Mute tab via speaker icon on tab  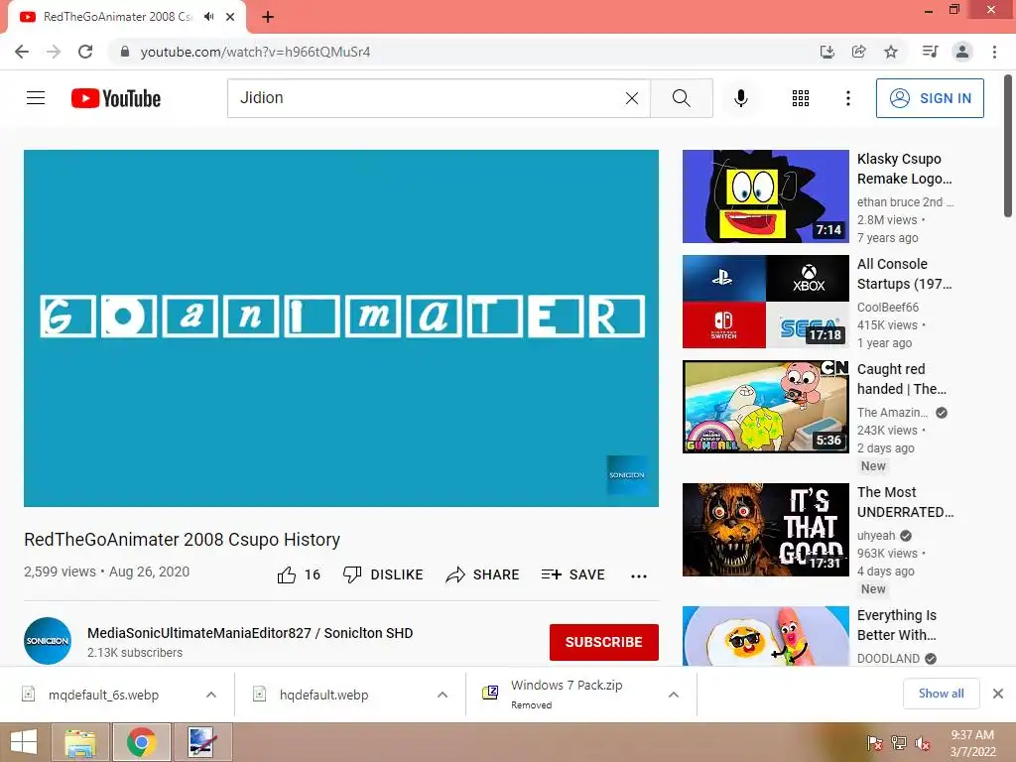click(208, 17)
